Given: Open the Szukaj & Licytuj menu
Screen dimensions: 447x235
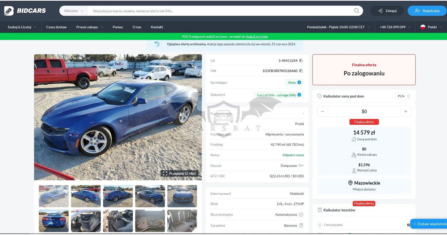Looking at the screenshot, I should point(22,27).
